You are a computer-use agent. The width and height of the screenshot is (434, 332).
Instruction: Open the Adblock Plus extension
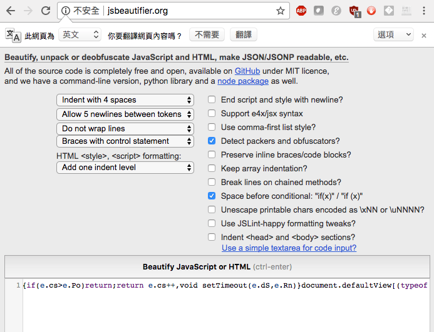click(x=301, y=11)
